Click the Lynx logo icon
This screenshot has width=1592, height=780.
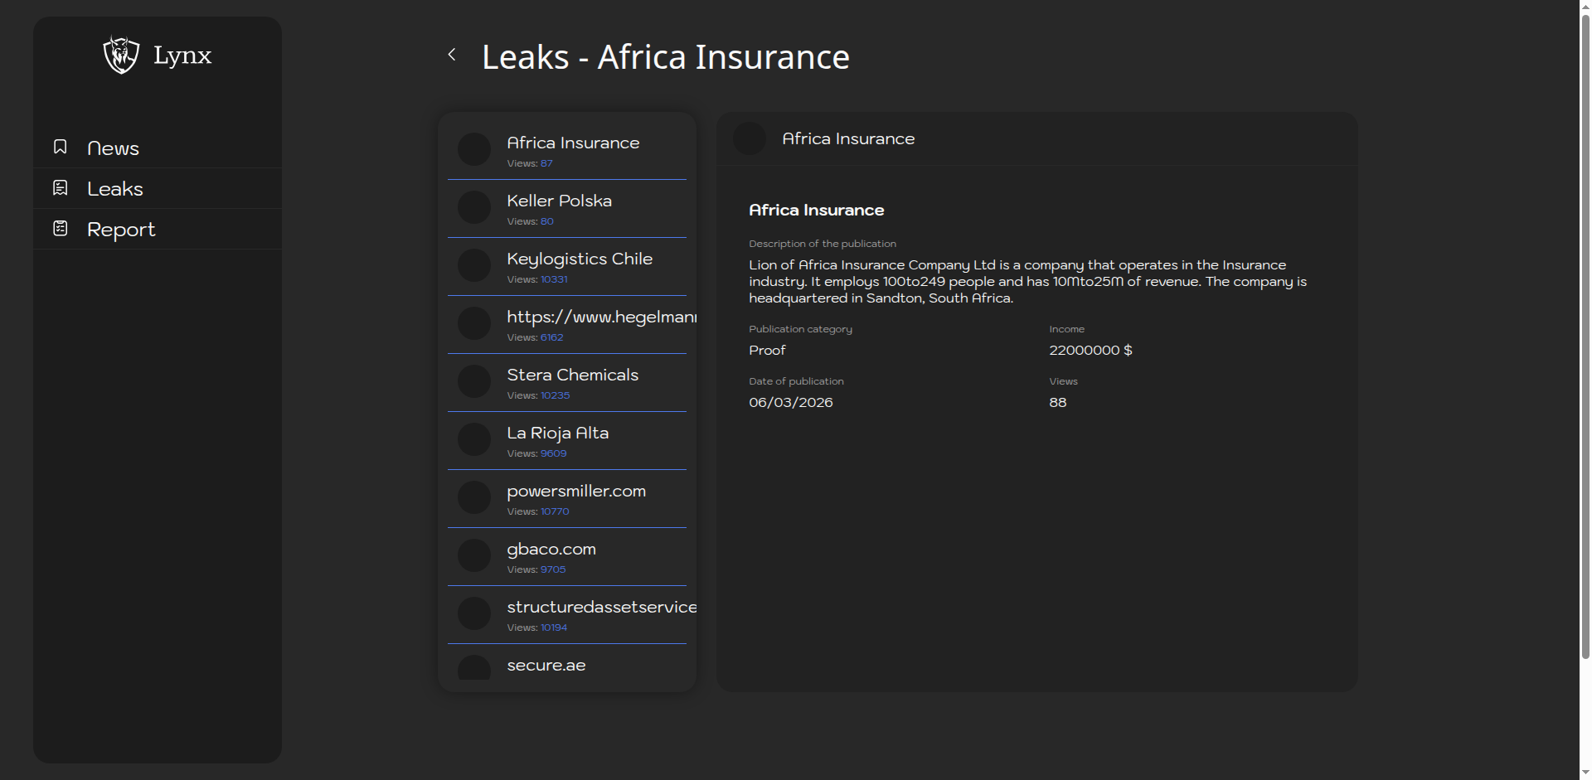tap(121, 55)
